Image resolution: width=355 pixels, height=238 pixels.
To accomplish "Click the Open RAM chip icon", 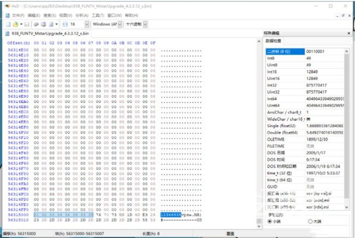I will point(43,25).
